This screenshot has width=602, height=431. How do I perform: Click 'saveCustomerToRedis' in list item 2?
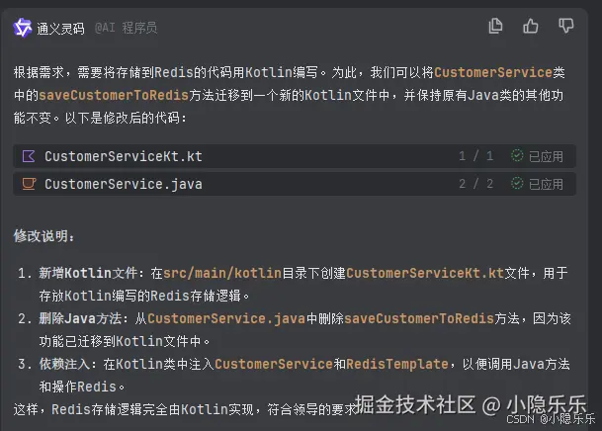tap(419, 318)
